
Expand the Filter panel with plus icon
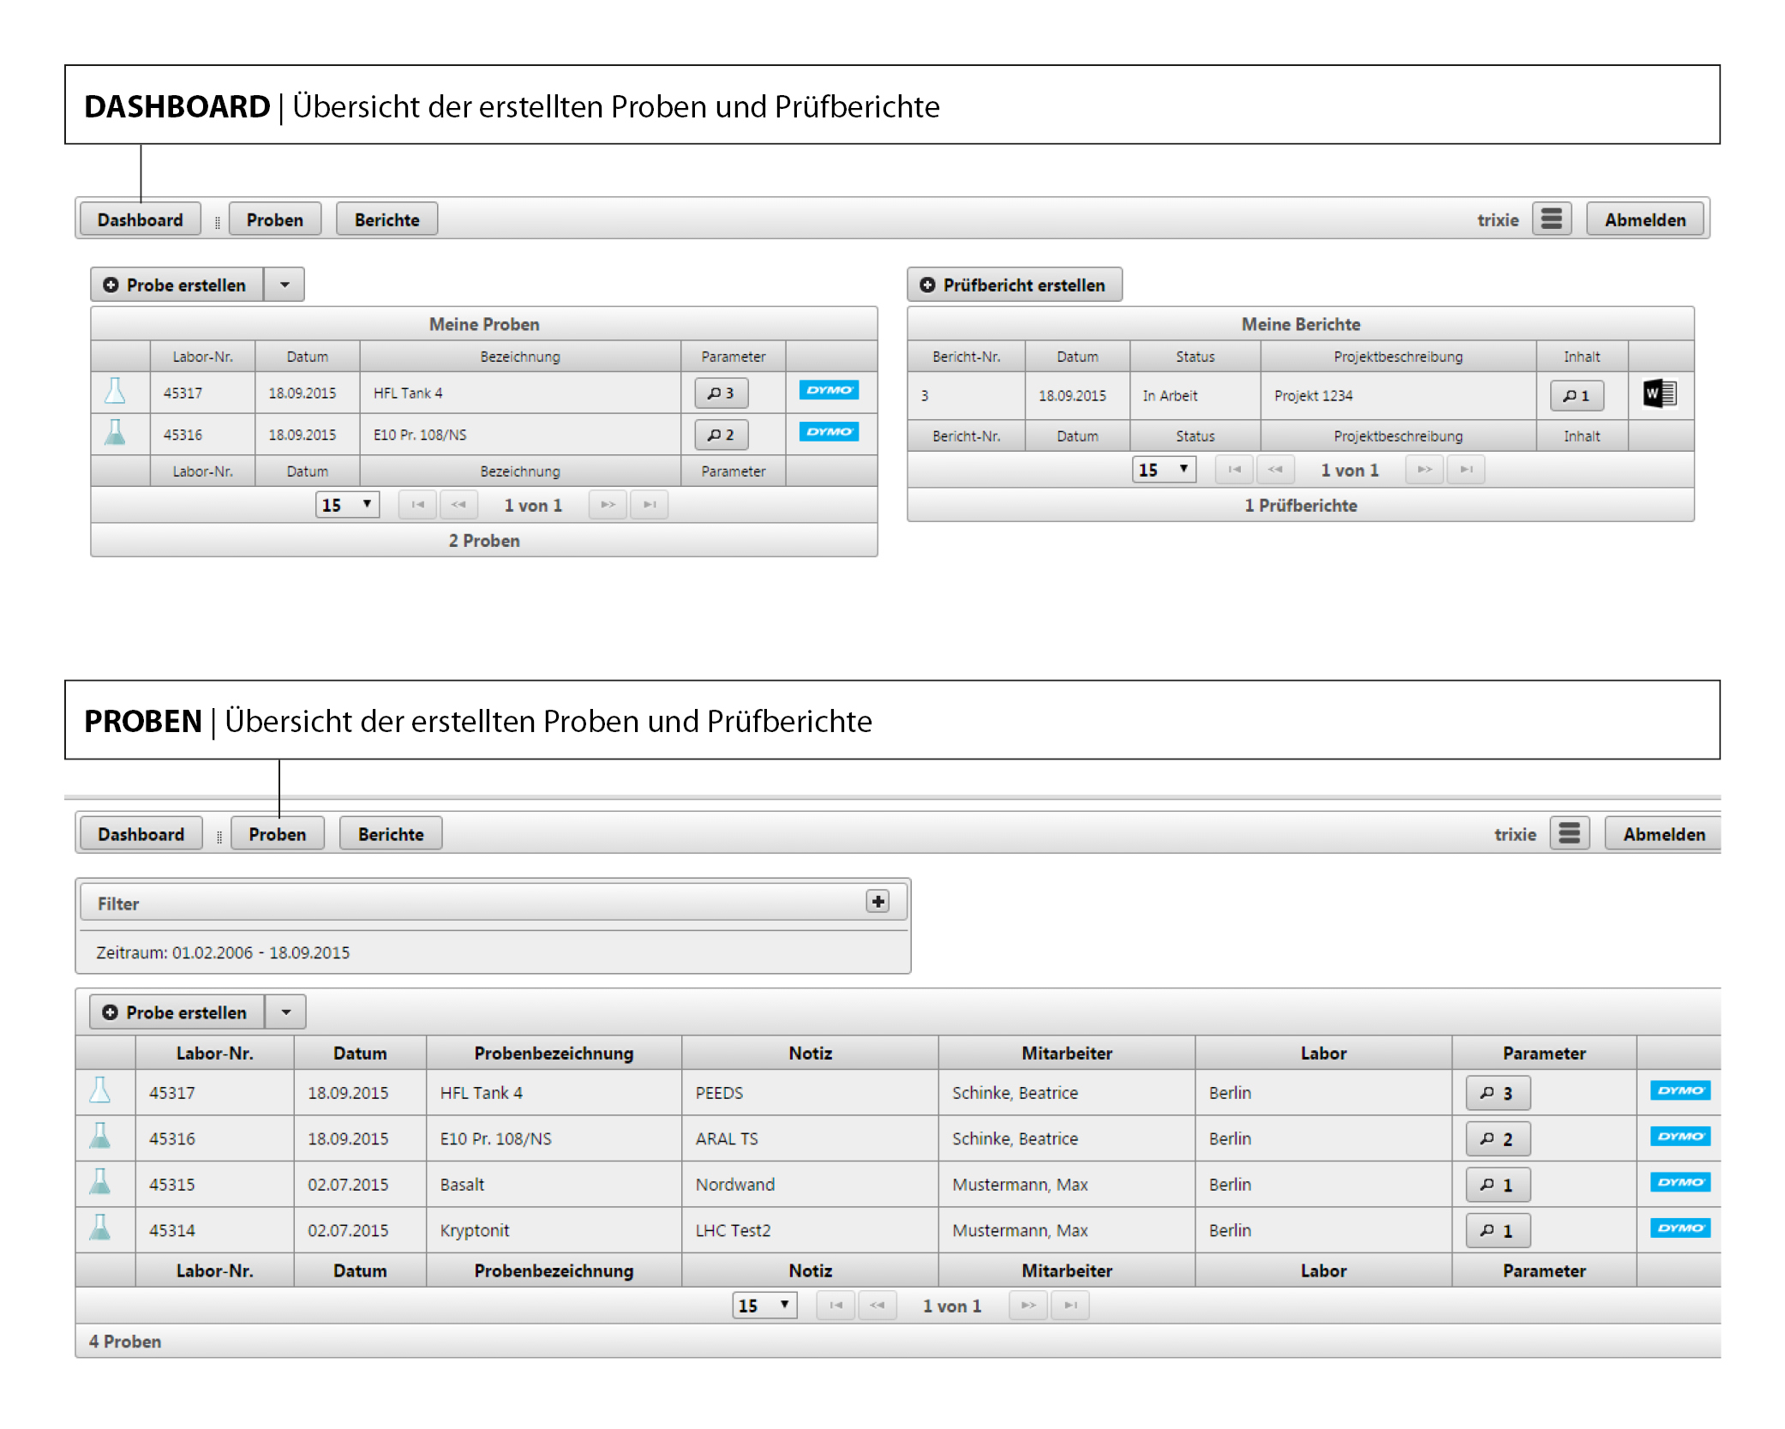(x=878, y=902)
